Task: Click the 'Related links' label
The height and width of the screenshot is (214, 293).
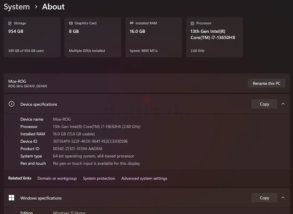Action: tap(20, 178)
